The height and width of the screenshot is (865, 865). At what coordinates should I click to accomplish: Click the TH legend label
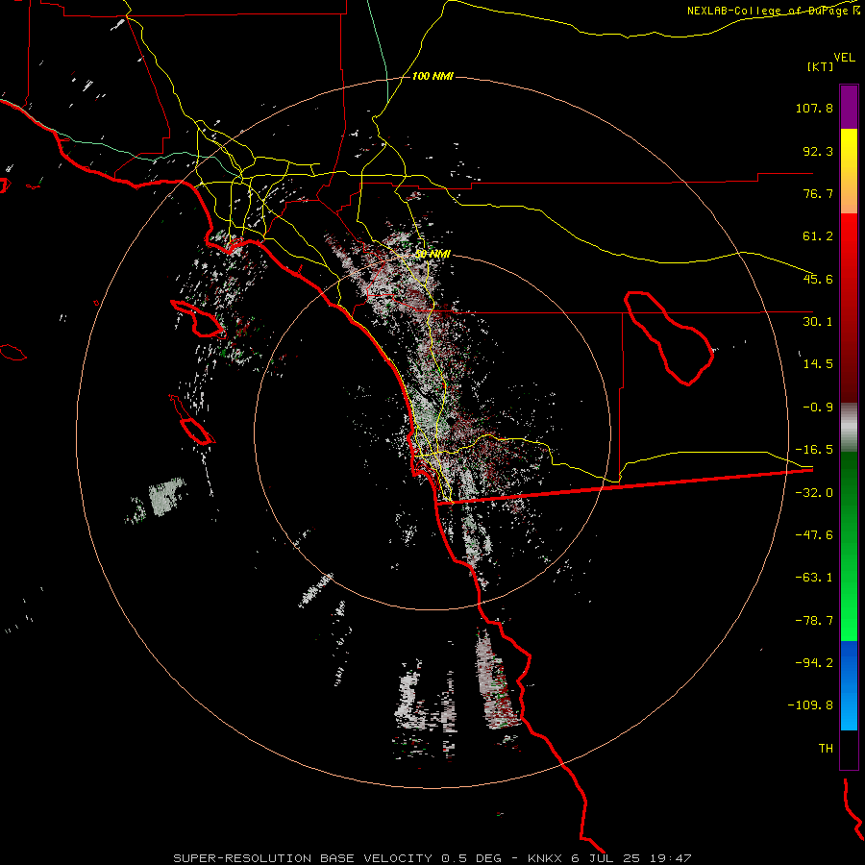pos(826,749)
